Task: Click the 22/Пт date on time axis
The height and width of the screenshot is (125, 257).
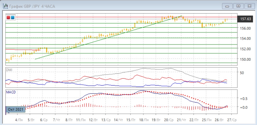Action: pyautogui.click(x=194, y=120)
